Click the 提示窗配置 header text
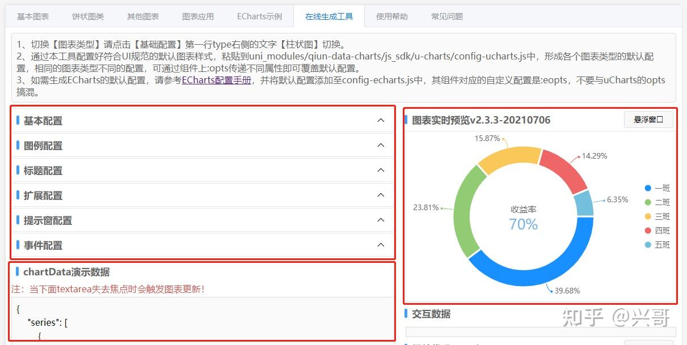This screenshot has width=687, height=345. [48, 220]
